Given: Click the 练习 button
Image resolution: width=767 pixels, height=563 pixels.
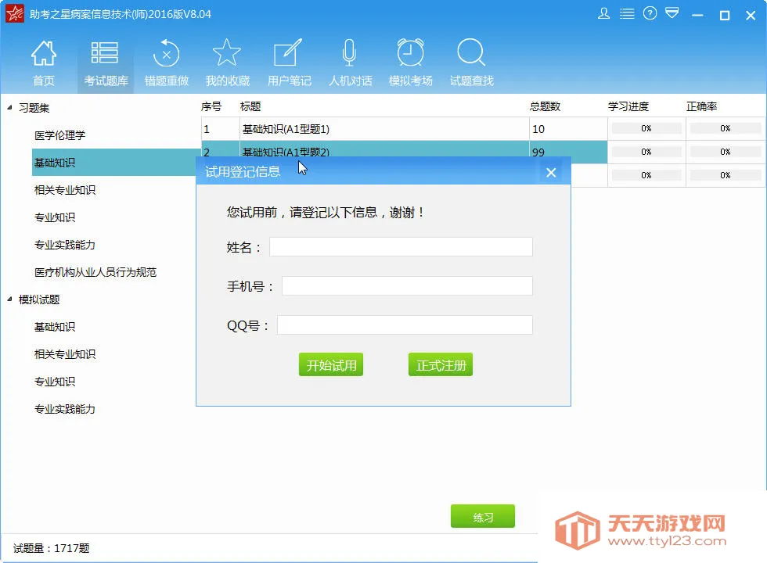Looking at the screenshot, I should pos(483,517).
